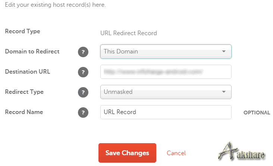Click the Record Name label
The height and width of the screenshot is (166, 273).
point(24,112)
